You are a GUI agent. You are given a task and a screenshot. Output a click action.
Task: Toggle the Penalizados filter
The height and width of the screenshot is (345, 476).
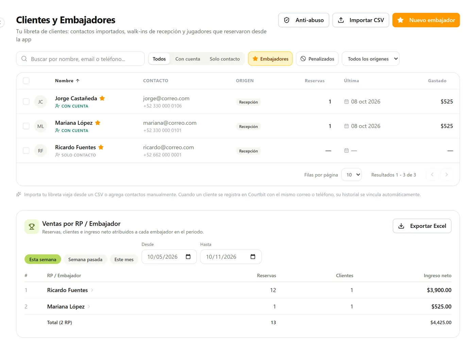click(x=317, y=59)
